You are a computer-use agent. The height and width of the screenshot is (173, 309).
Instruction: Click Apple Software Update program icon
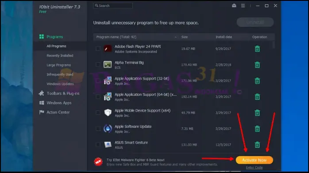(x=108, y=128)
